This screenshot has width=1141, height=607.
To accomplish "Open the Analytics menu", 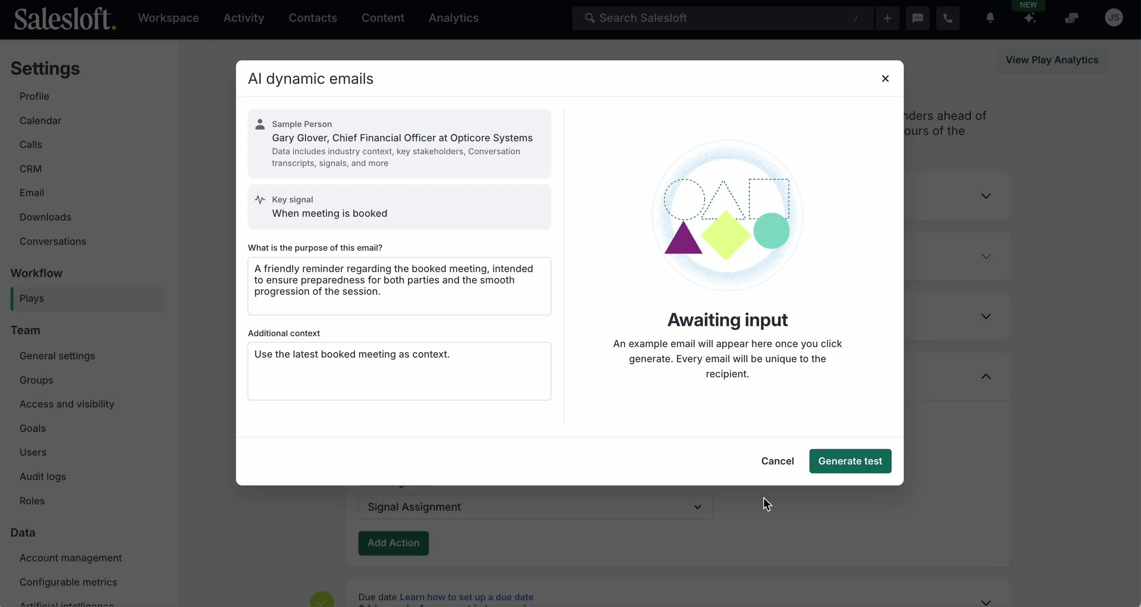I will (454, 18).
